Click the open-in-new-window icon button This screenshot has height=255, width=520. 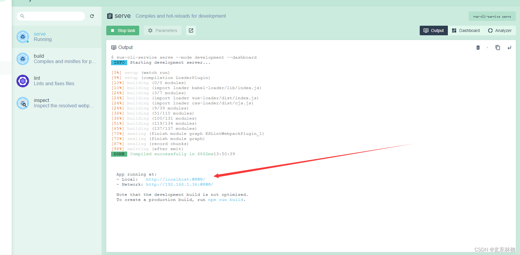tap(191, 30)
